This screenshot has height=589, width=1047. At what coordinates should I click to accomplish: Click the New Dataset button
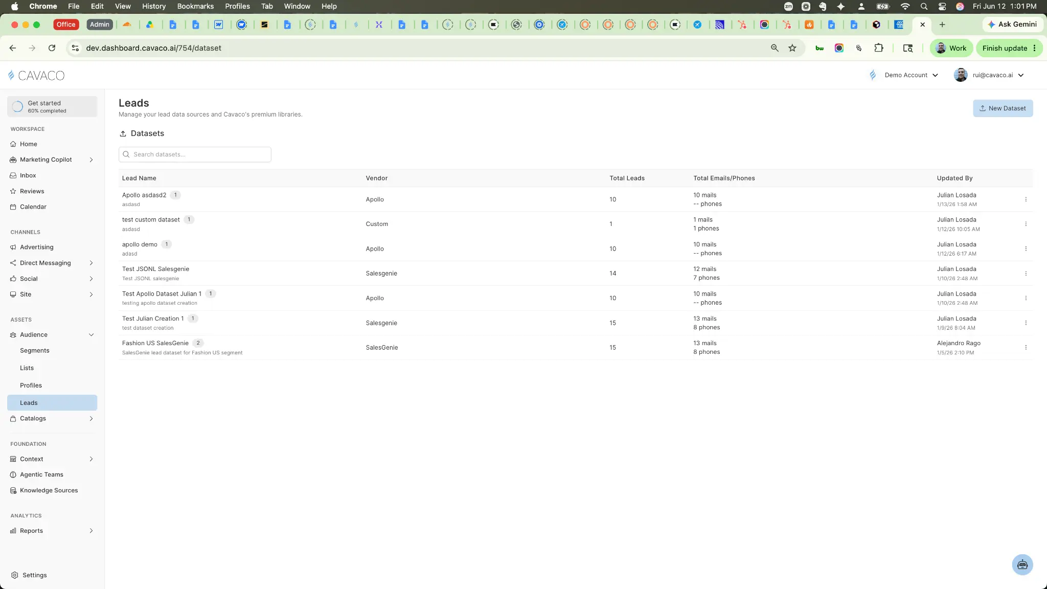1003,108
